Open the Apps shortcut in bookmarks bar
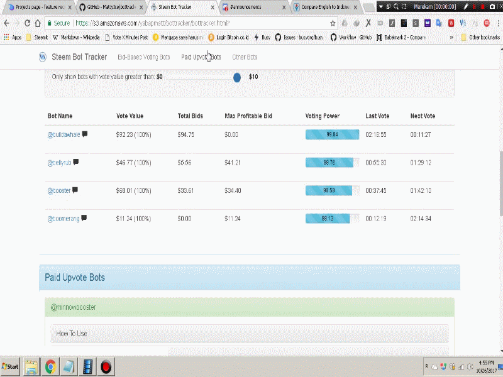 (x=13, y=38)
